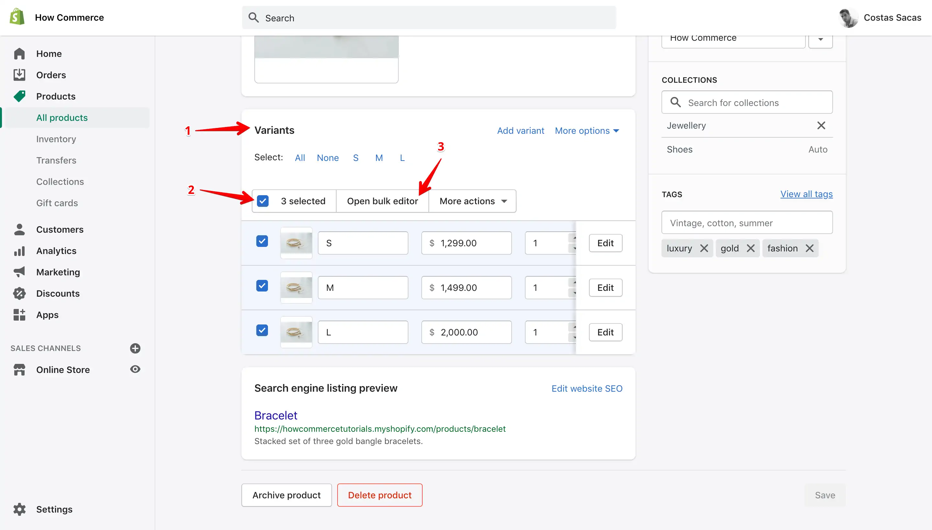This screenshot has width=932, height=530.
Task: Uncheck the S variant checkbox
Action: (x=262, y=241)
